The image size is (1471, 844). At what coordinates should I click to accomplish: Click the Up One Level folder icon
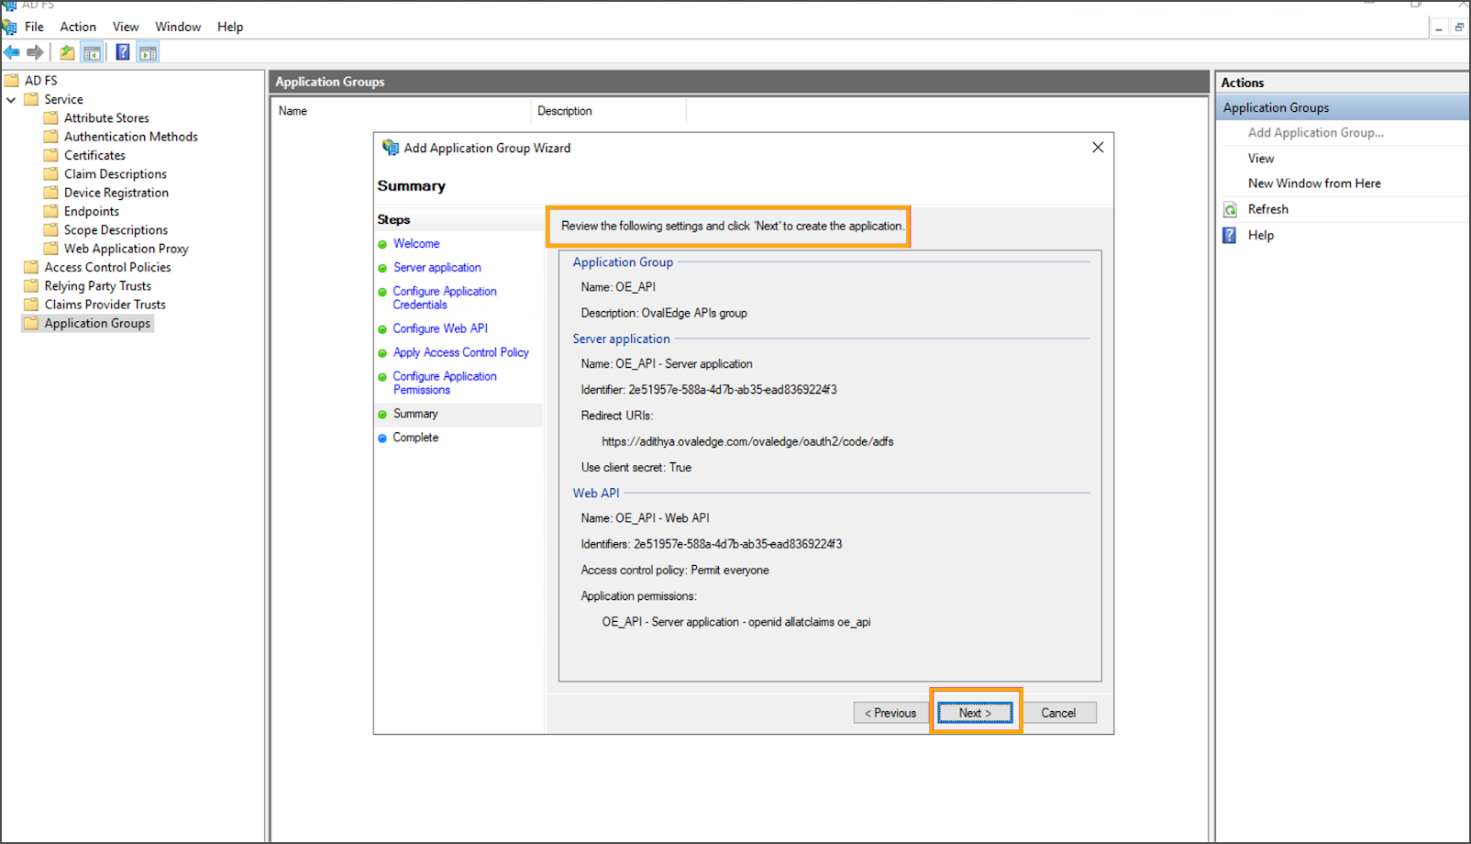67,52
